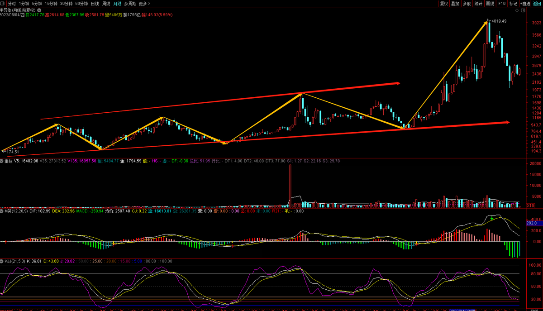The image size is (543, 311).
Task: Switch chart to 周线 weekly period
Action: 106,4
